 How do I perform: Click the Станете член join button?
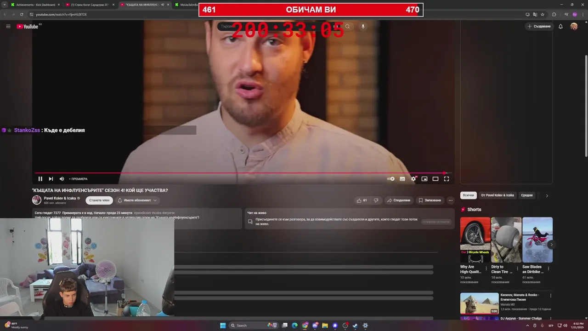click(99, 200)
